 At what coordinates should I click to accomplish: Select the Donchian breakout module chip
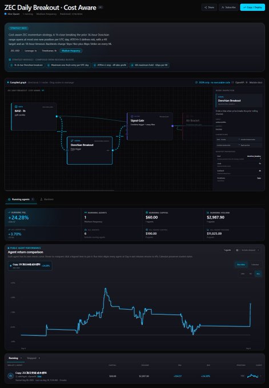point(26,65)
